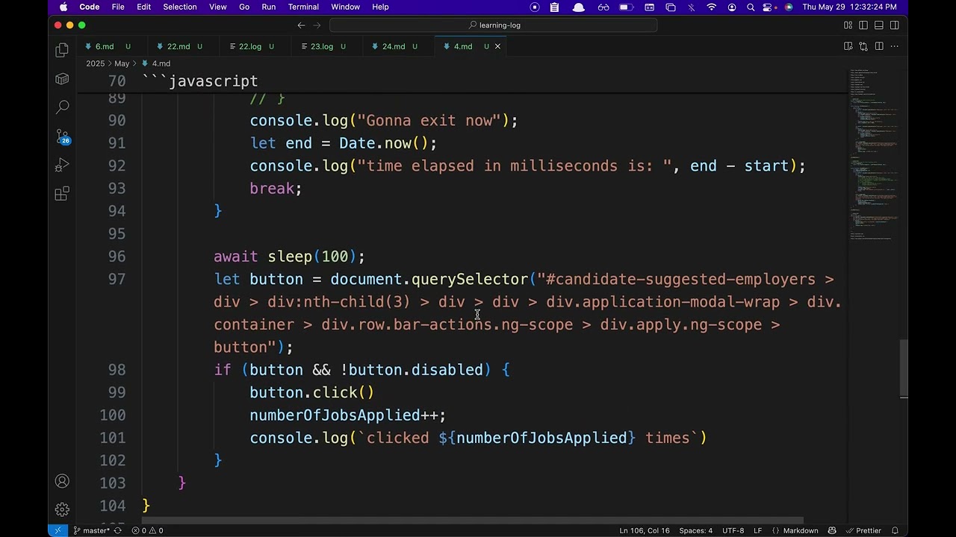The width and height of the screenshot is (956, 537).
Task: Open the Explorer view in activity bar
Action: click(62, 51)
